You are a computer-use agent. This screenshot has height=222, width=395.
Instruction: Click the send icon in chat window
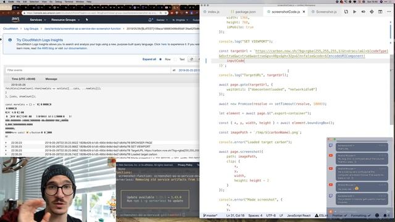point(388,211)
